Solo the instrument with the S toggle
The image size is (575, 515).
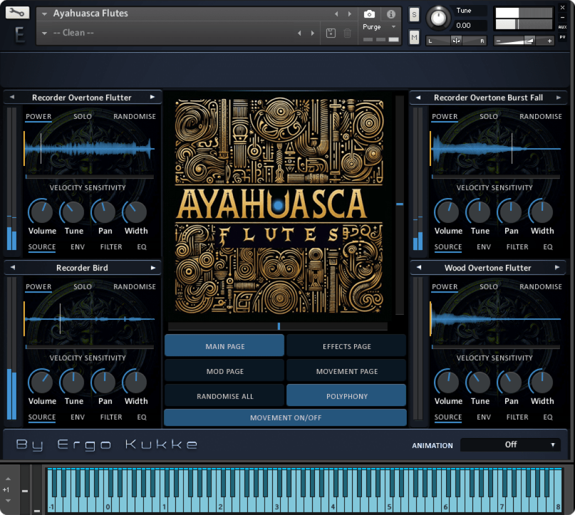pos(414,14)
